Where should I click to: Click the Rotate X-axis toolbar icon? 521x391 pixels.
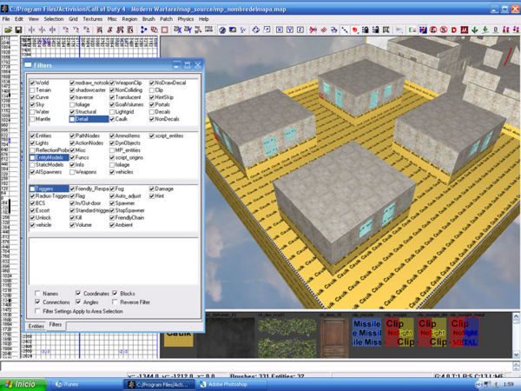point(66,30)
